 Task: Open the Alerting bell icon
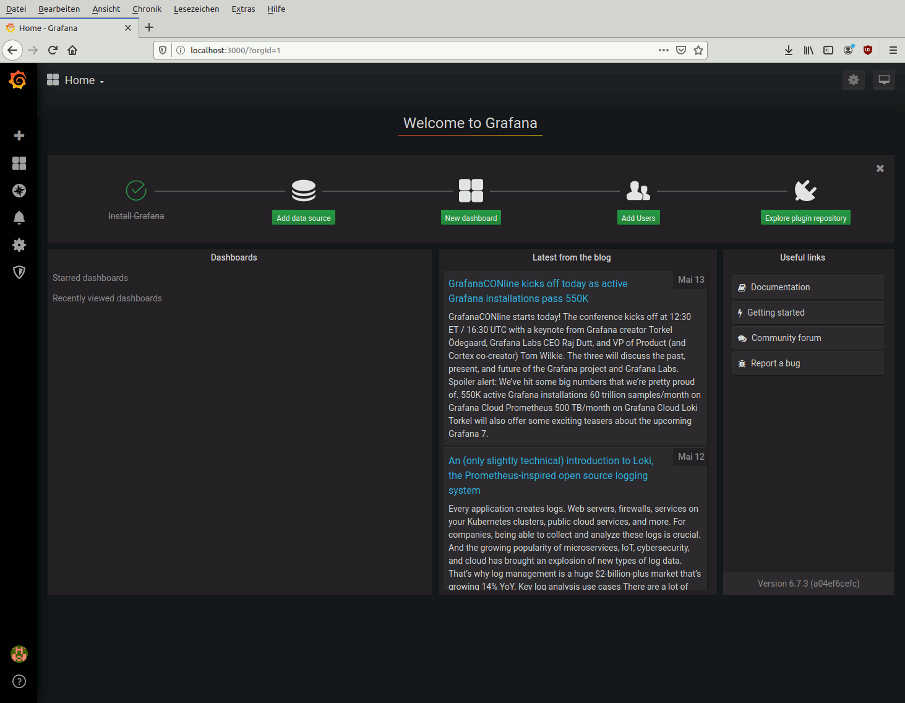[19, 218]
